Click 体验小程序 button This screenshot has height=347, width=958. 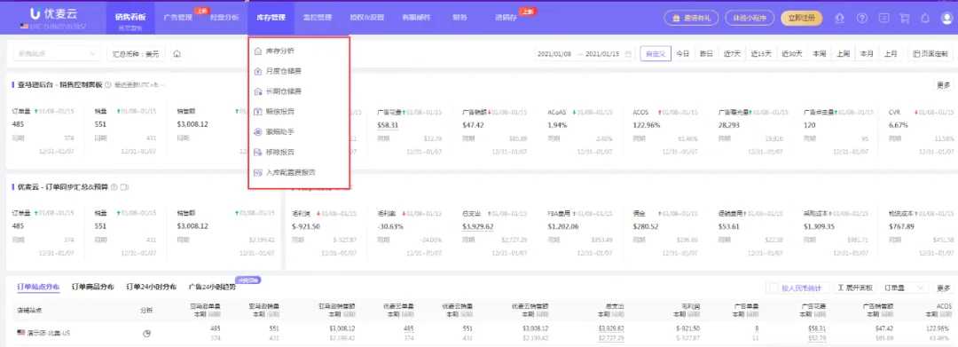pos(750,18)
